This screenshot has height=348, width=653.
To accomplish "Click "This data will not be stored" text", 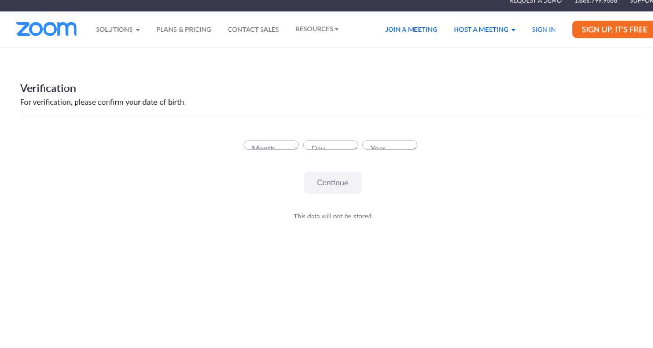I will coord(333,216).
